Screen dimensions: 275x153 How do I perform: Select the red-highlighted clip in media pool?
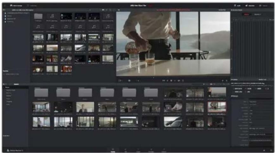(217, 107)
